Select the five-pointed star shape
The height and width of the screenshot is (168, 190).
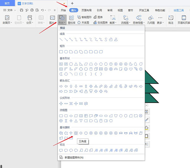[x=76, y=133]
